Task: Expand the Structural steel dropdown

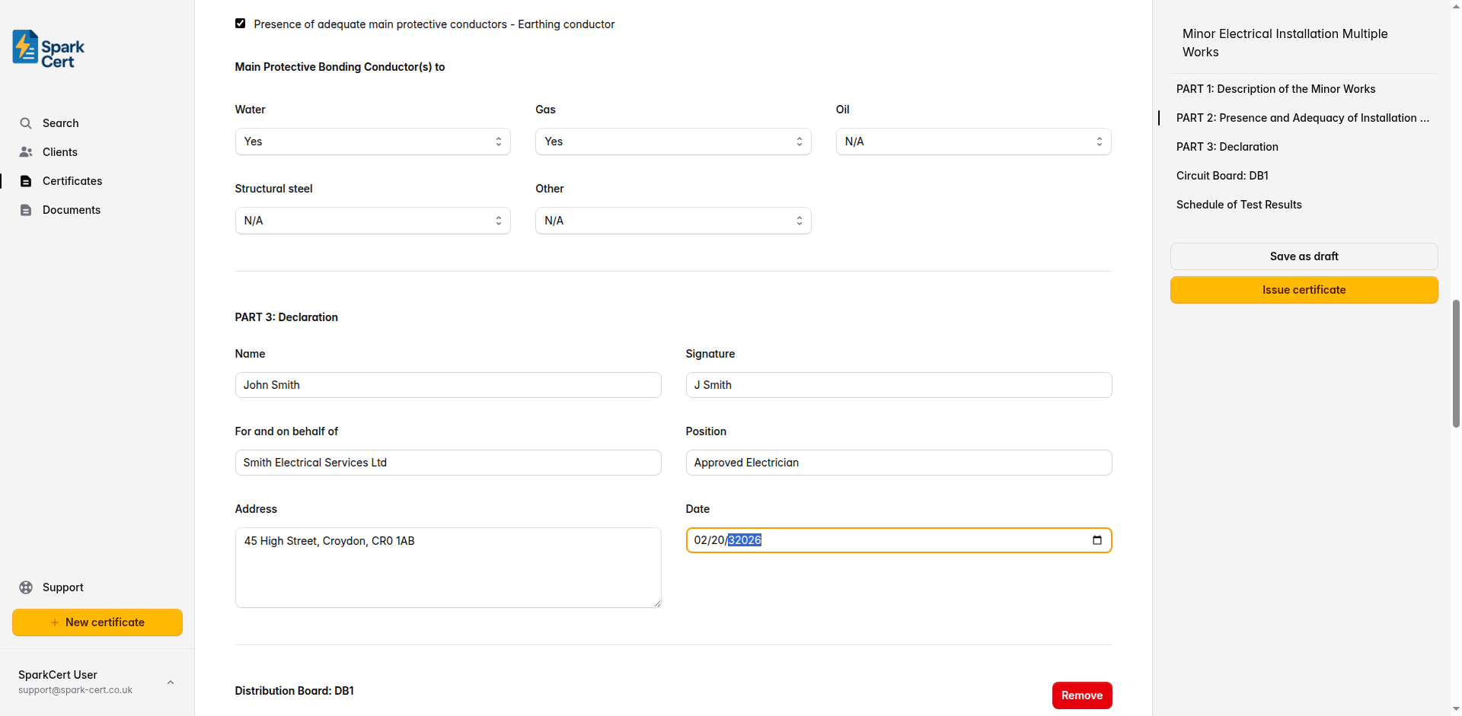Action: [372, 221]
